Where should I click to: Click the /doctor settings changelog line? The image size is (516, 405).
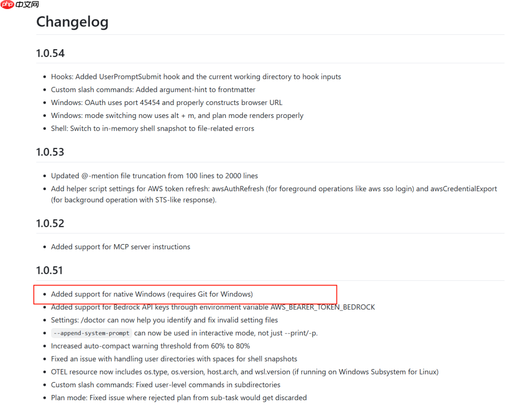[x=164, y=320]
